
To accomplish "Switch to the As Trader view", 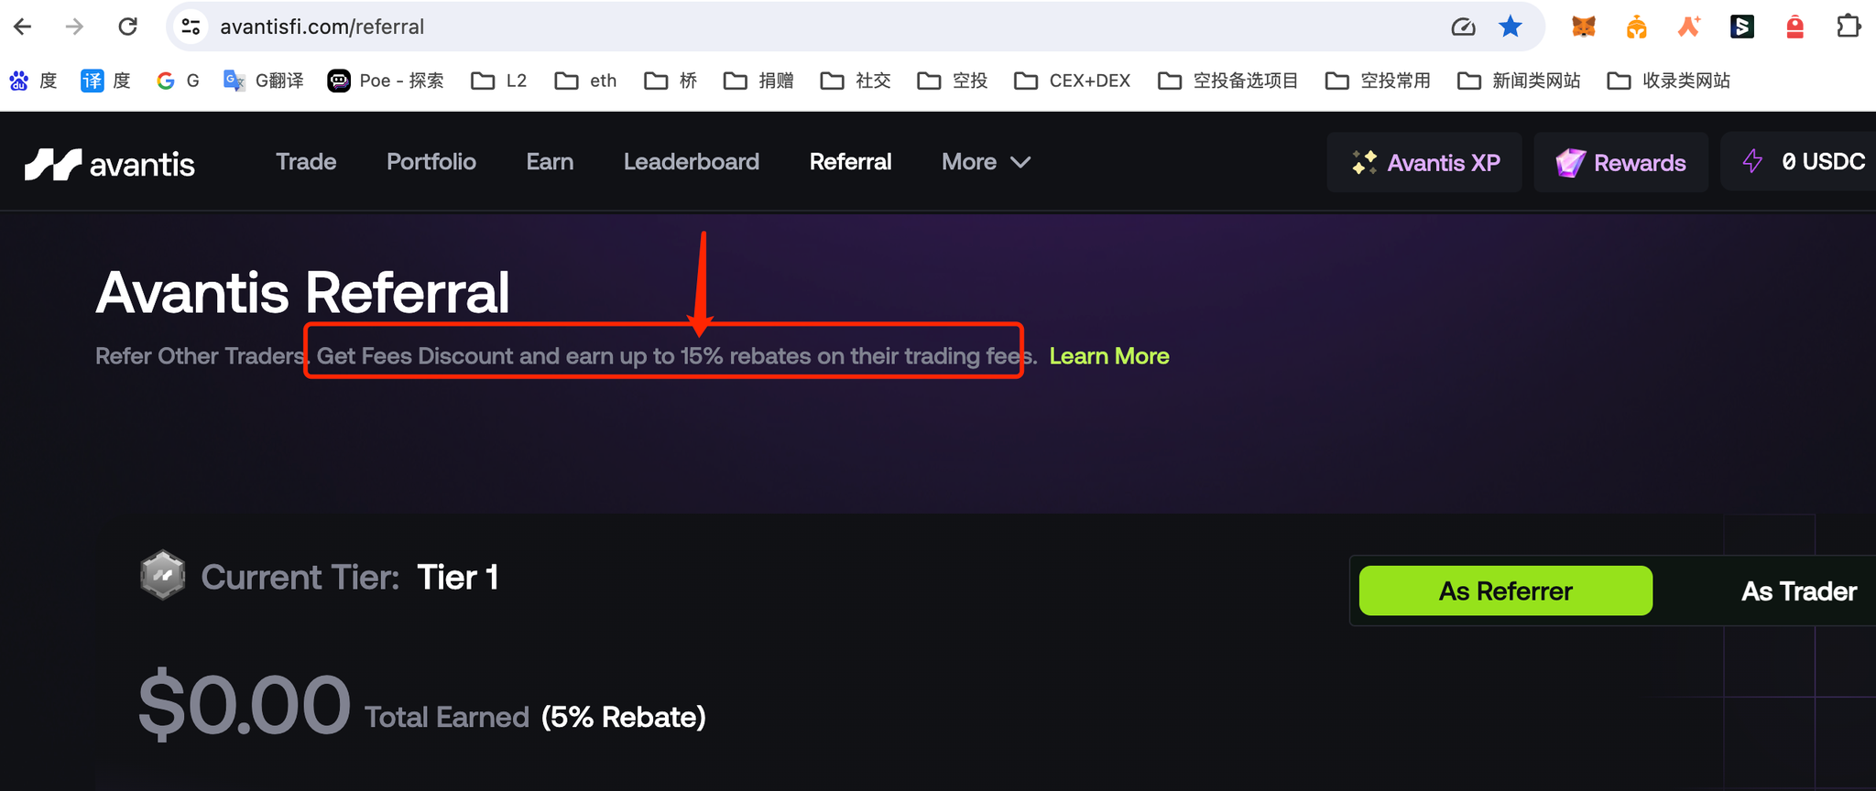I will tap(1798, 591).
